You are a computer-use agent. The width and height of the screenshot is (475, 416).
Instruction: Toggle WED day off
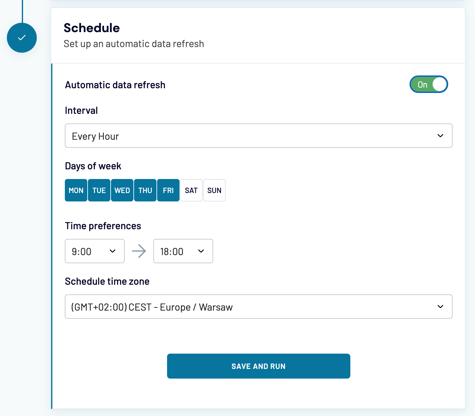[122, 190]
